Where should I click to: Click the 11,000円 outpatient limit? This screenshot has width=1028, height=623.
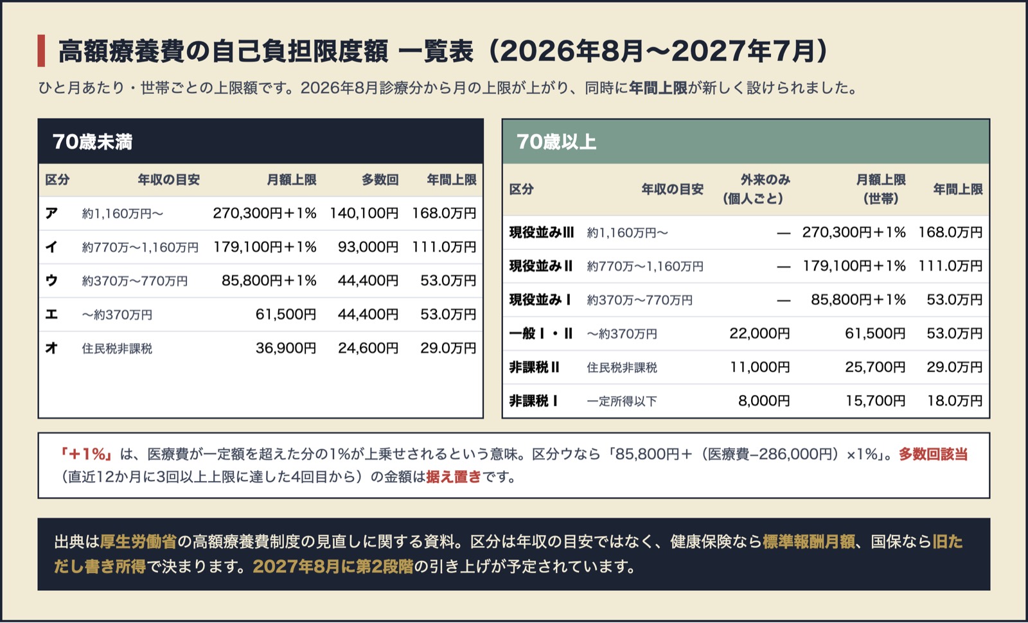pos(759,367)
